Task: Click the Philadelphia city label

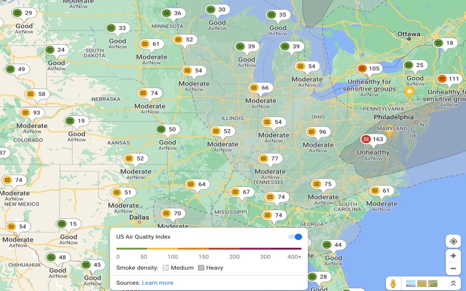Action: click(x=394, y=117)
